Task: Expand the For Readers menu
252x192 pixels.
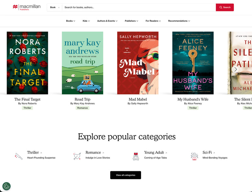Action: [153, 21]
